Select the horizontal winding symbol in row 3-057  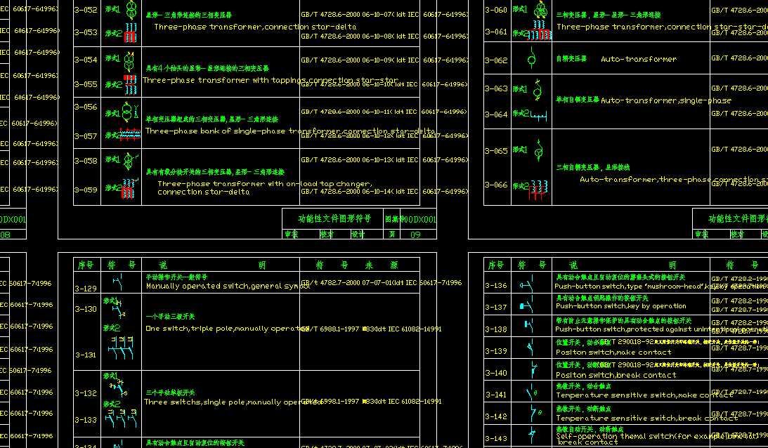(130, 135)
